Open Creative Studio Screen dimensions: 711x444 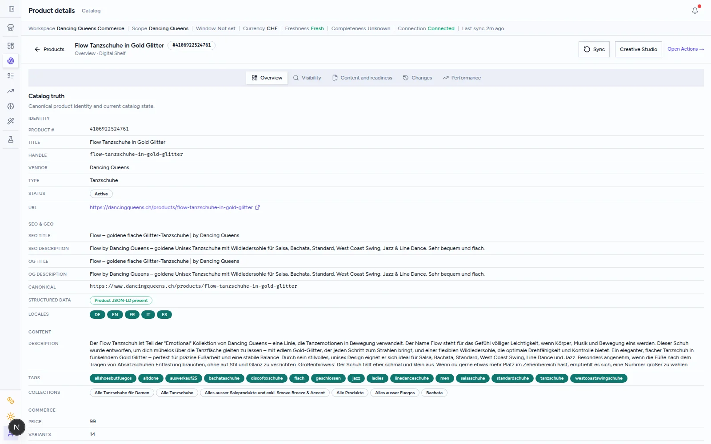click(639, 49)
